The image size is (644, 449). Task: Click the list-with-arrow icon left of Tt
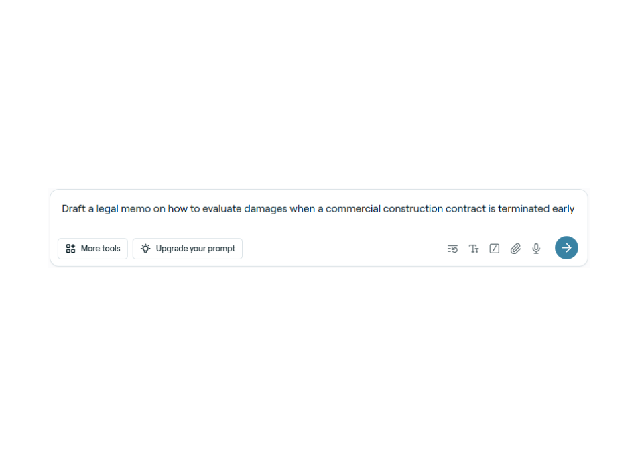coord(452,249)
